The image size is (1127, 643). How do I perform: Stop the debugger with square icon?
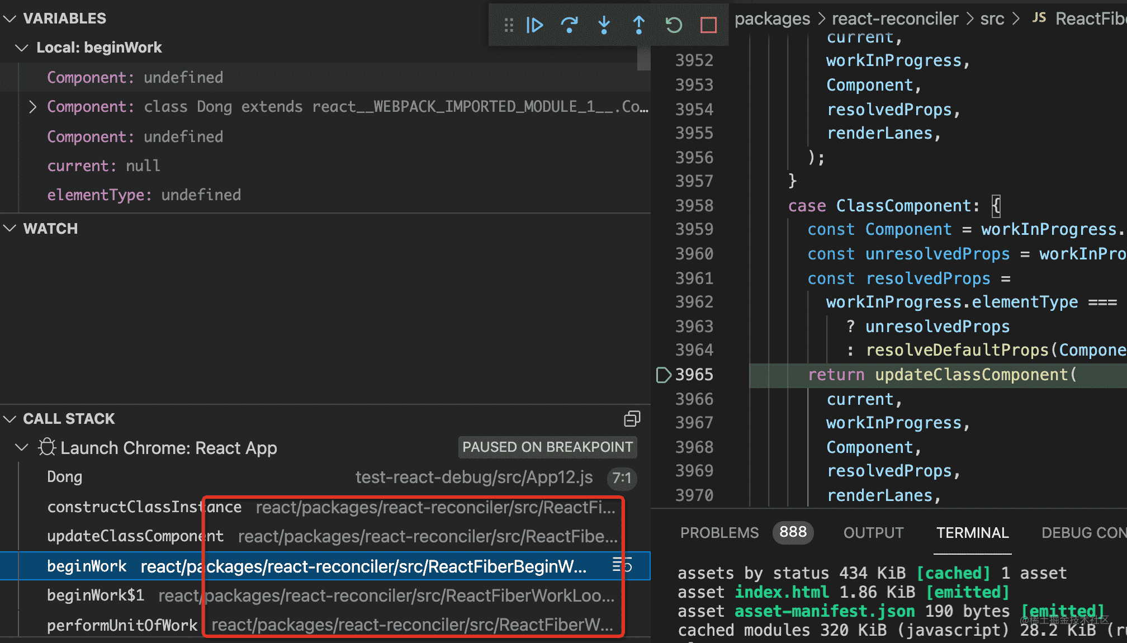[x=708, y=25]
